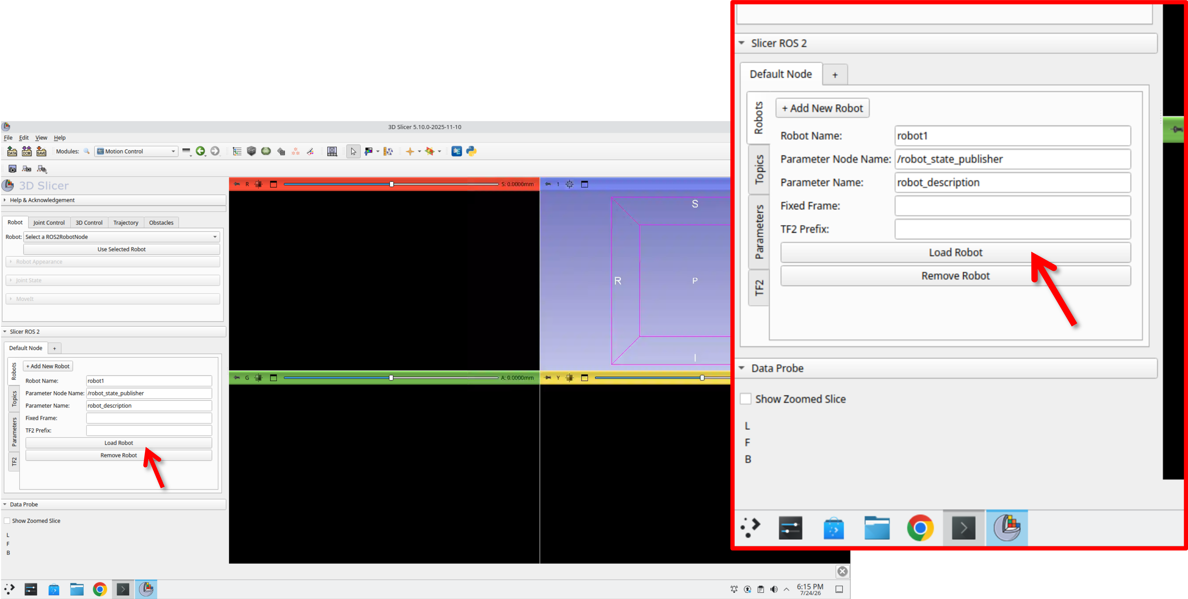The height and width of the screenshot is (599, 1188).
Task: Click the ruler markups toolbar icon
Action: tap(388, 151)
